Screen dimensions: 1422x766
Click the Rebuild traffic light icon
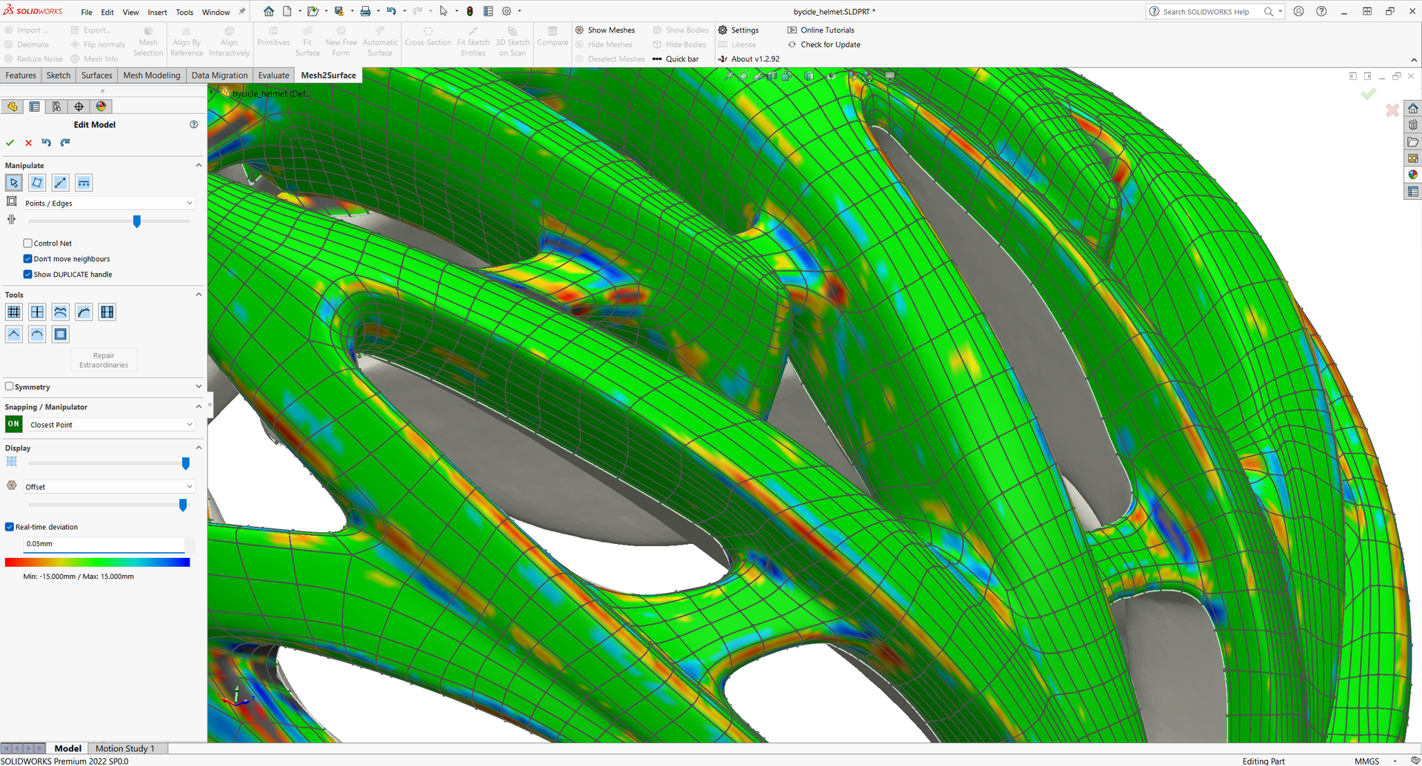470,11
